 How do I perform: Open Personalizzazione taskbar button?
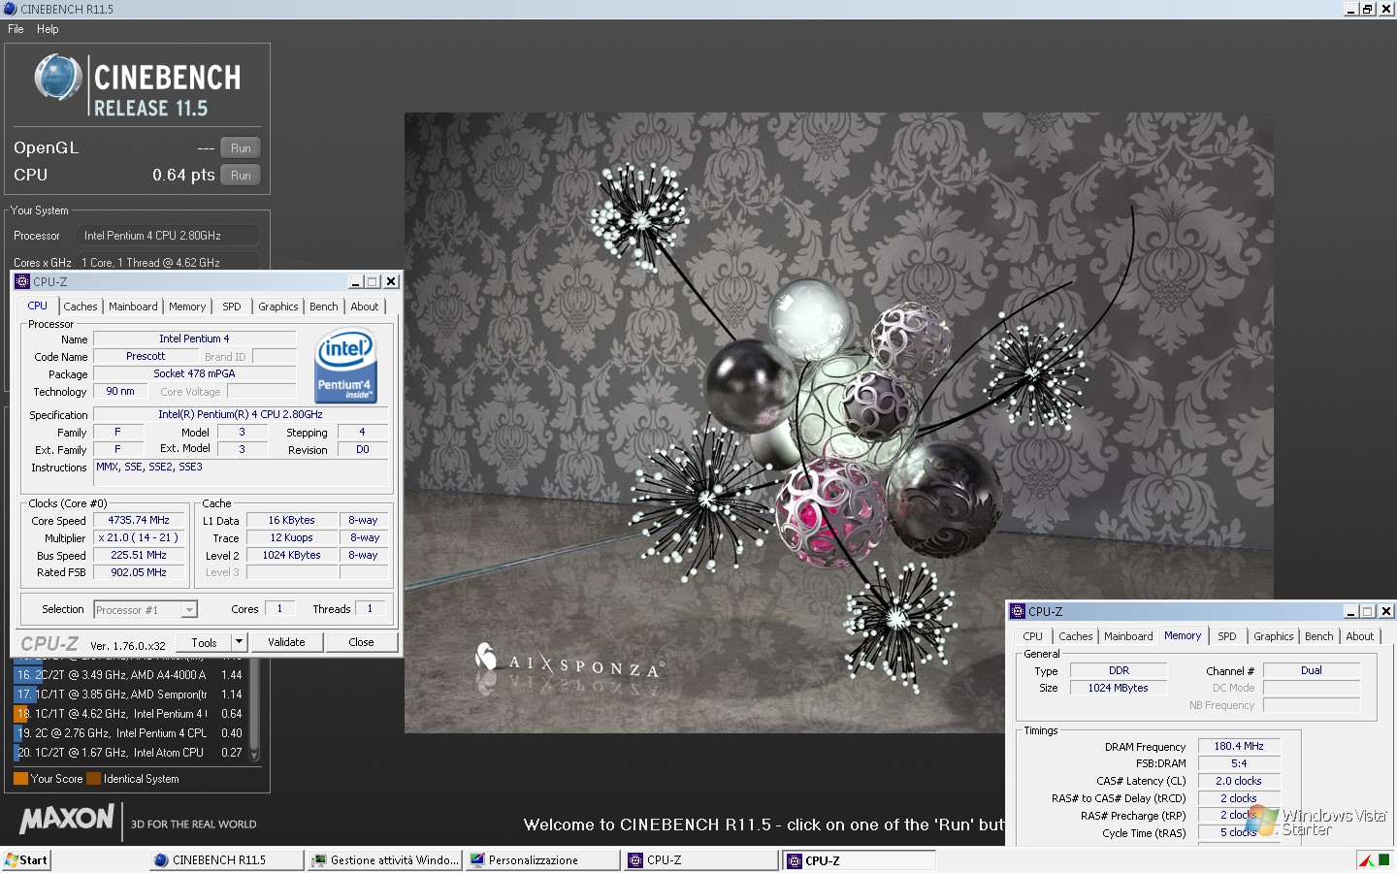click(542, 860)
